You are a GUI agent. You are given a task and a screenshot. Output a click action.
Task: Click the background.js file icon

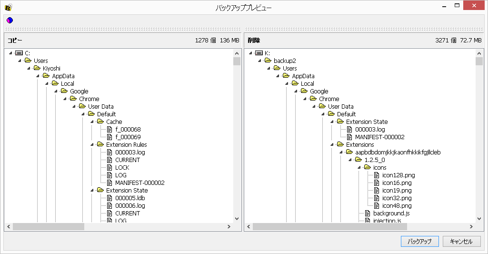pos(368,213)
